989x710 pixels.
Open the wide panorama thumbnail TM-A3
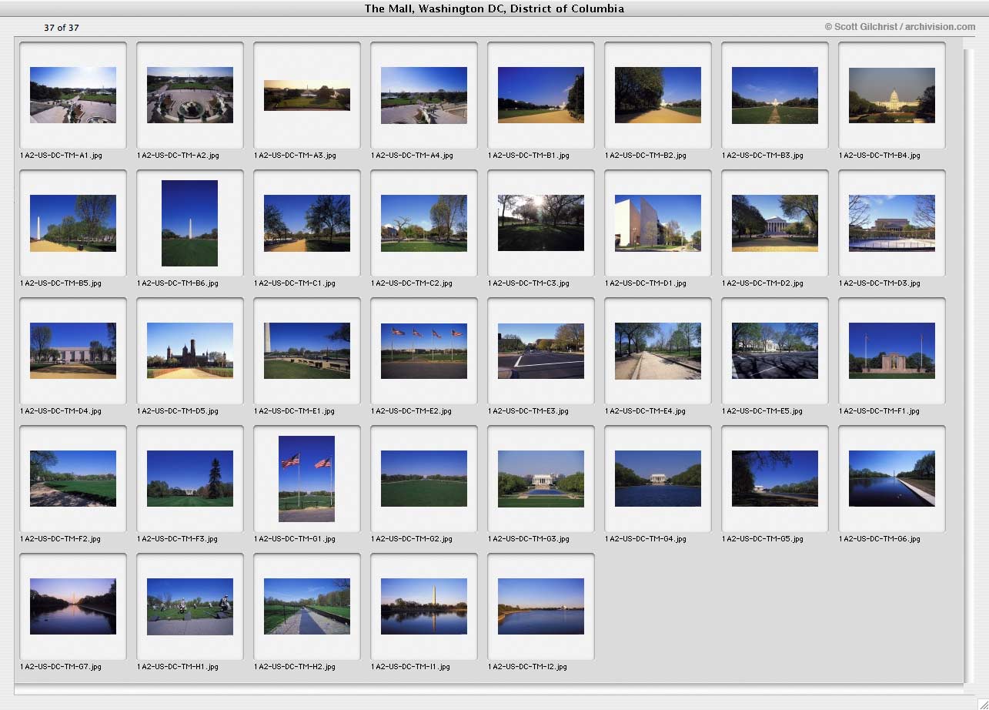(307, 95)
